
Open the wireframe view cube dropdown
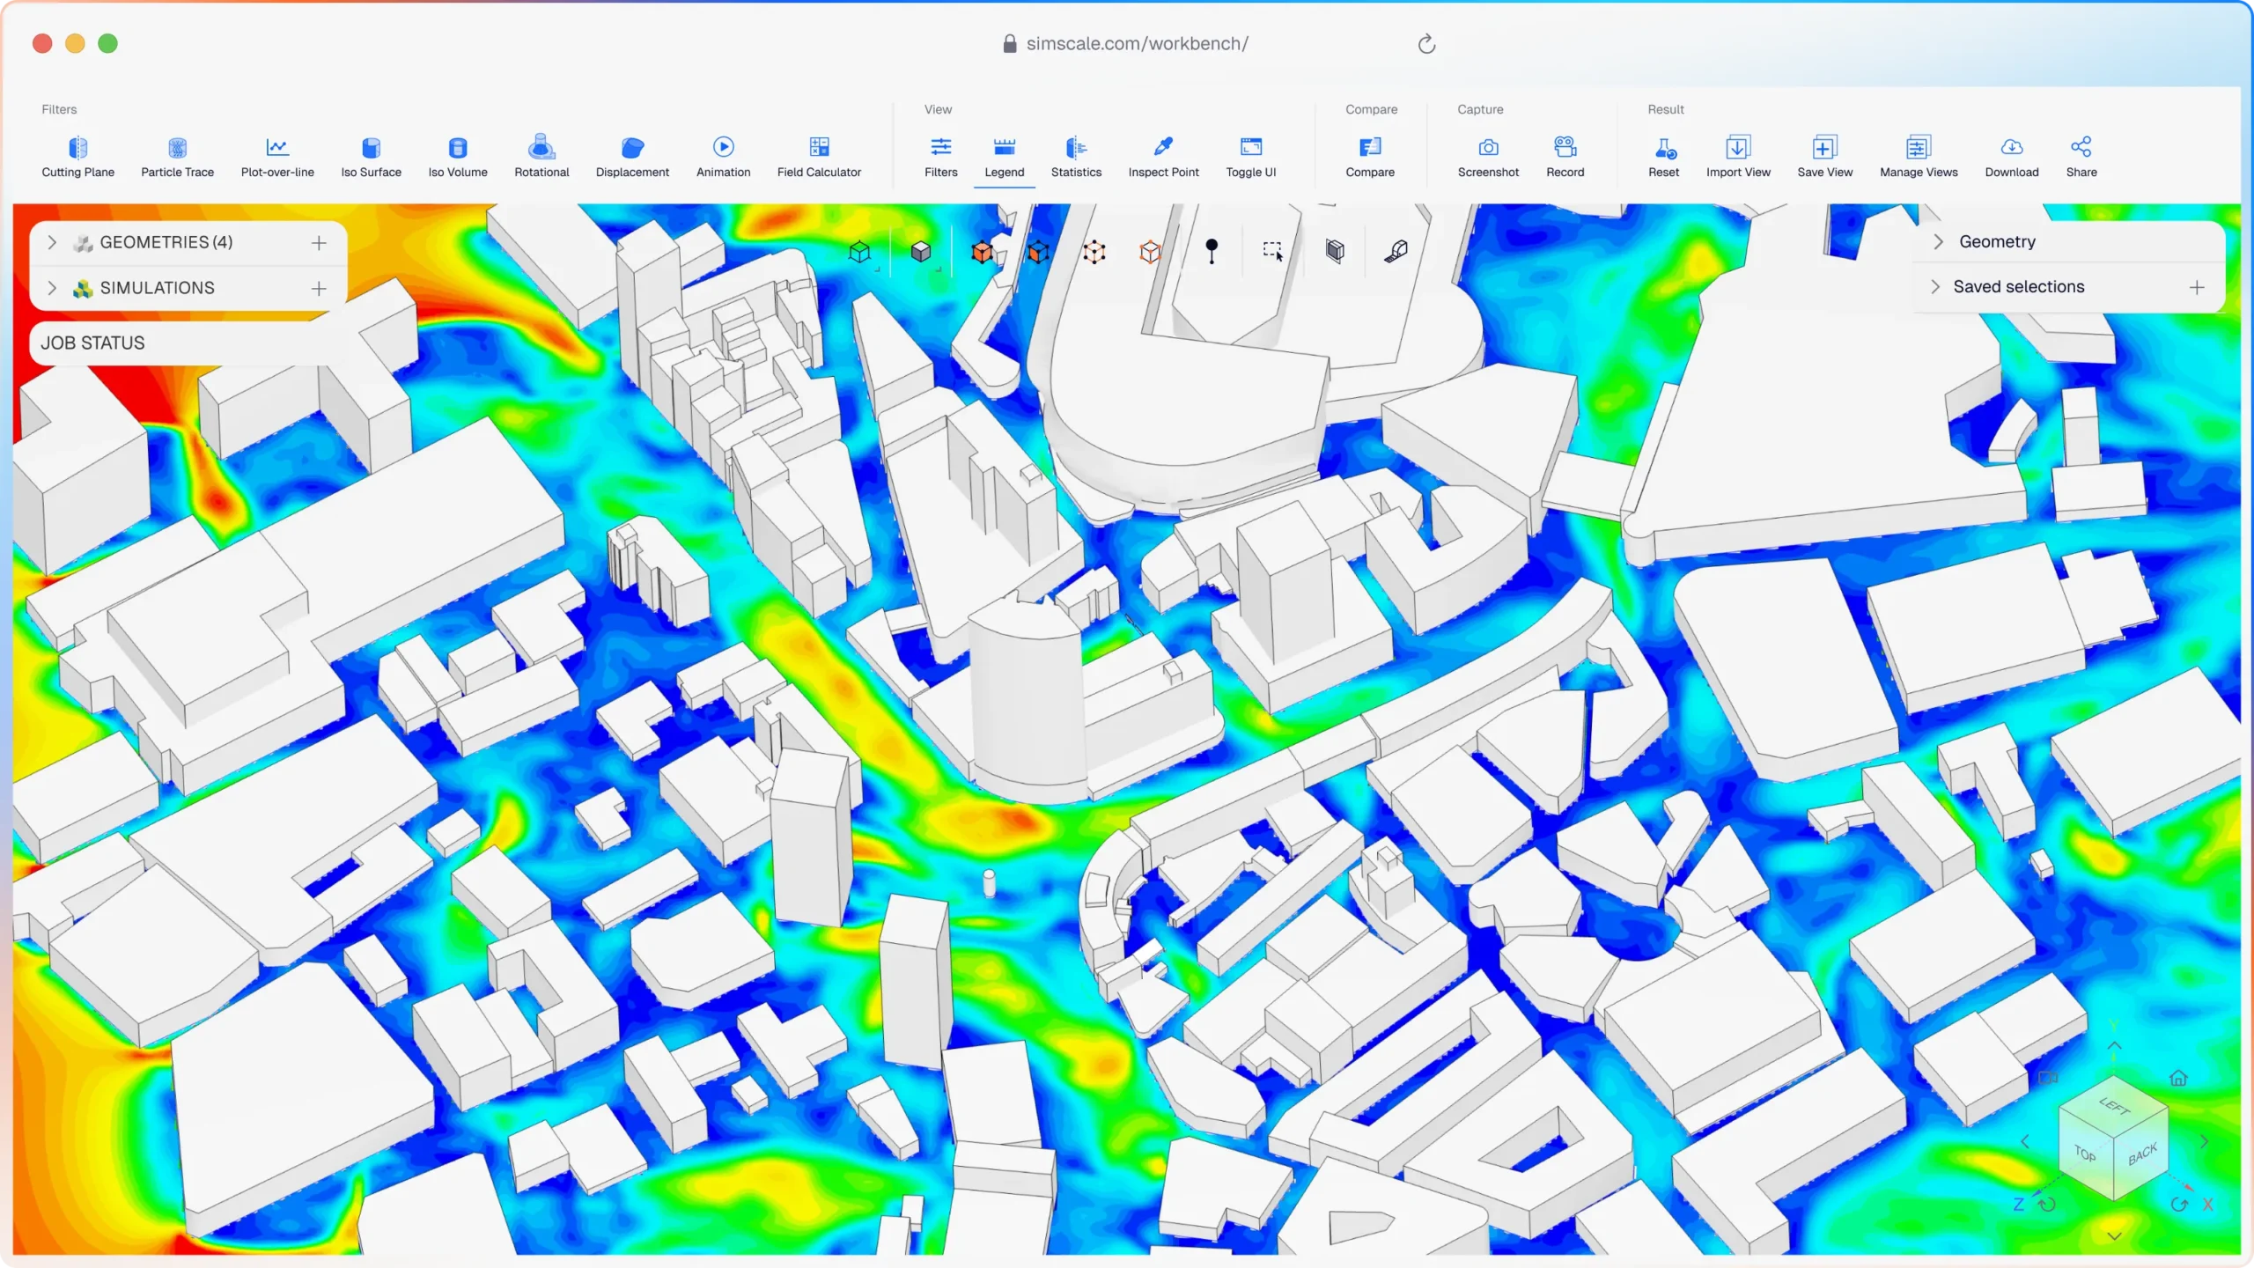point(860,253)
